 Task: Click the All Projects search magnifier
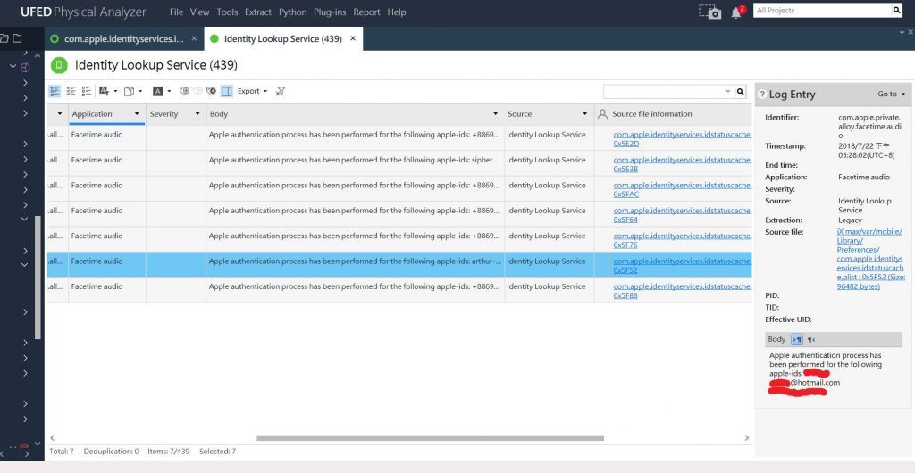(897, 10)
